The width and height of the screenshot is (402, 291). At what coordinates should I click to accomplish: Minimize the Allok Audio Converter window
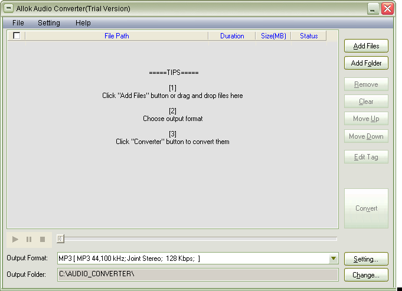[x=372, y=9]
